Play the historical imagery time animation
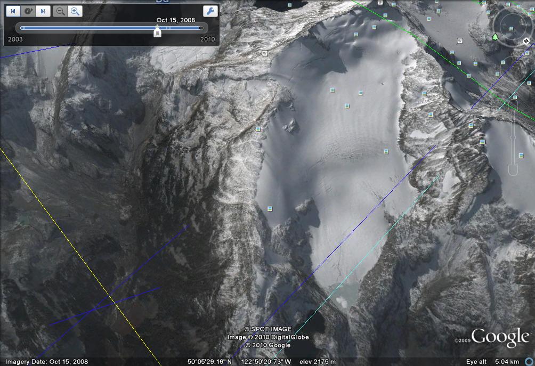This screenshot has height=366, width=535. (x=29, y=11)
